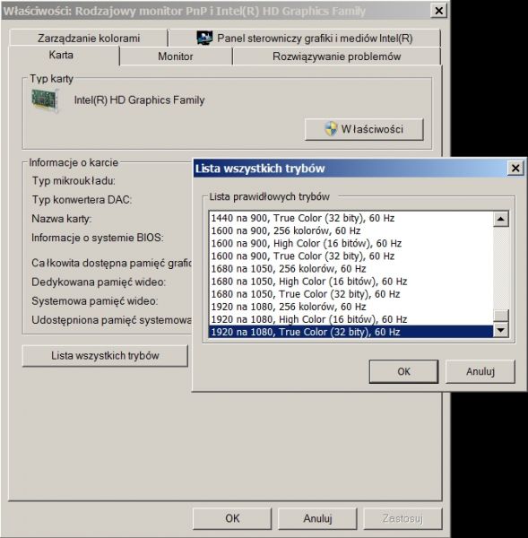Select the Karta tab
This screenshot has width=528, height=538.
[61, 55]
